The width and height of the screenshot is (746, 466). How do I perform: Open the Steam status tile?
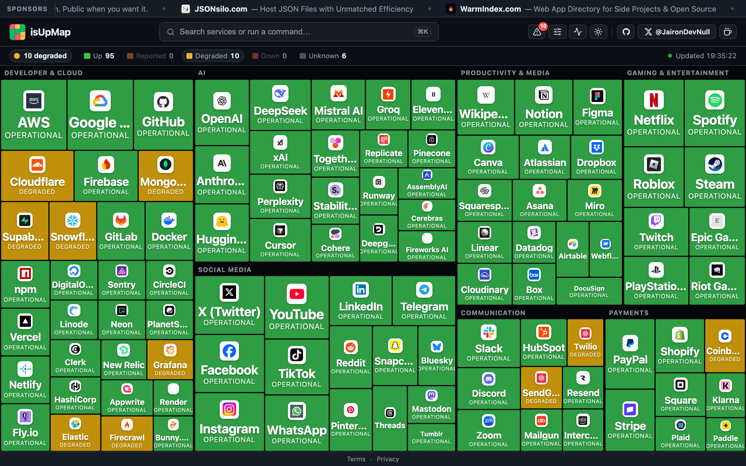click(x=715, y=177)
